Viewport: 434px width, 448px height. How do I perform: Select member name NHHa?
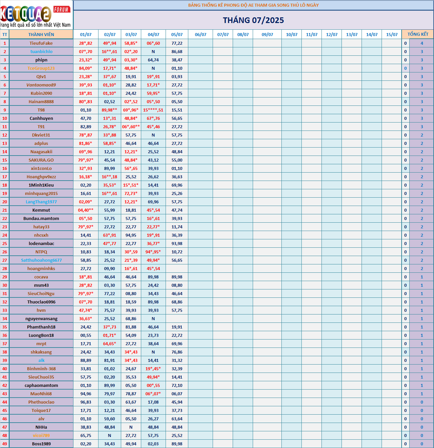[x=41, y=427]
